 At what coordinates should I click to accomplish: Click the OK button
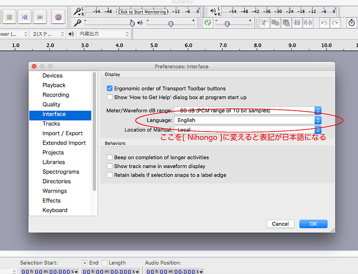[x=313, y=224]
